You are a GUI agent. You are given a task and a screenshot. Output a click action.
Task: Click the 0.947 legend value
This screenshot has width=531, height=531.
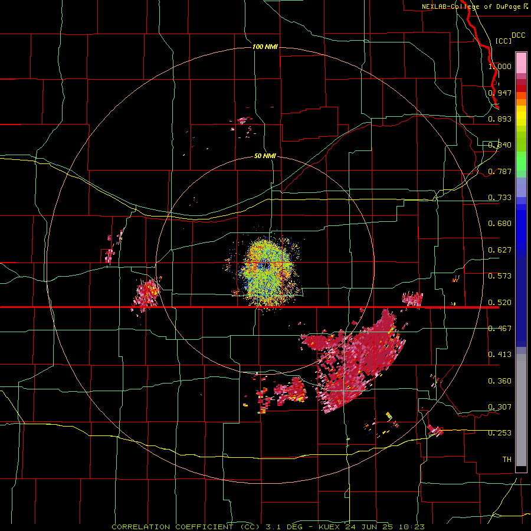click(x=500, y=93)
